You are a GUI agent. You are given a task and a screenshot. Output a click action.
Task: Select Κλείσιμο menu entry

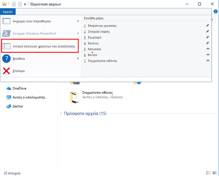tap(41, 71)
